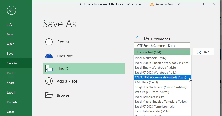Choose Excel Macro-Enabled Template (*.xltm)
The width and height of the screenshot is (222, 116).
163,102
